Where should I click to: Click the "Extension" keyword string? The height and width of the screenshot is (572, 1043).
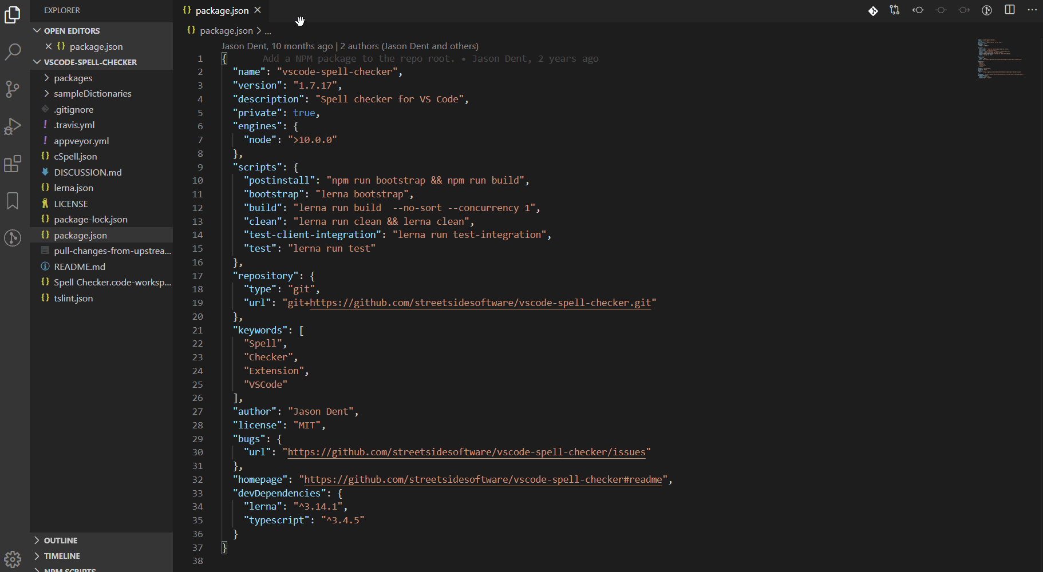[x=274, y=371]
